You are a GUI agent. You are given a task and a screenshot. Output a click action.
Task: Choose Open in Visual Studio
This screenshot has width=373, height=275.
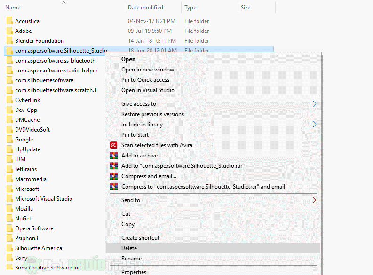(x=148, y=90)
